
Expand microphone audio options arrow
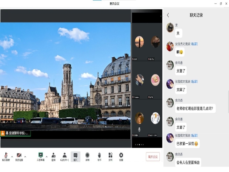pos(12,156)
